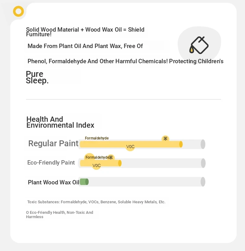Click the yellow ring icon

tap(18, 11)
